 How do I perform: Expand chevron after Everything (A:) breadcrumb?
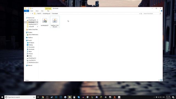(x=51, y=13)
